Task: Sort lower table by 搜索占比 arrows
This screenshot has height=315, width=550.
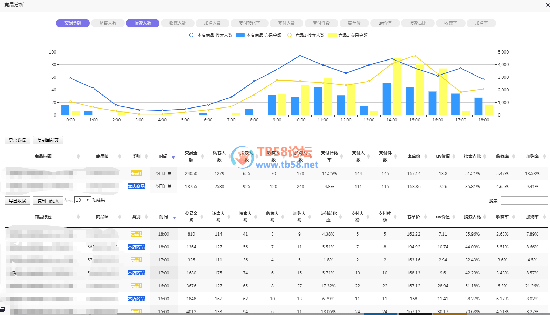Action: point(484,217)
